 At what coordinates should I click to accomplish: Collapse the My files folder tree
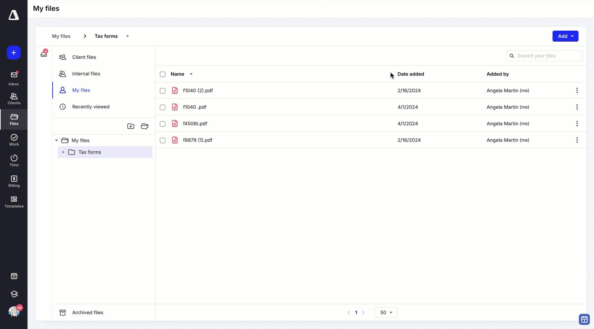click(56, 140)
